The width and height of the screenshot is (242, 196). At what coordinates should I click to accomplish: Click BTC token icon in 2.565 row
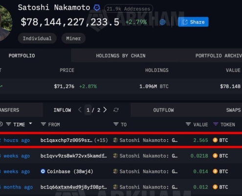pyautogui.click(x=215, y=140)
